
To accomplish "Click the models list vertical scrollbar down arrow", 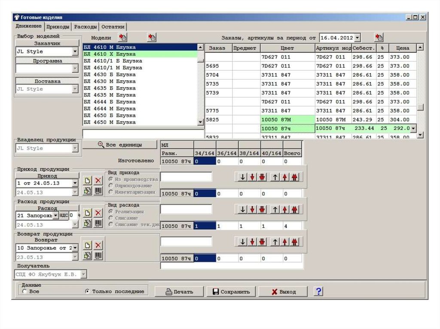I will (200, 122).
